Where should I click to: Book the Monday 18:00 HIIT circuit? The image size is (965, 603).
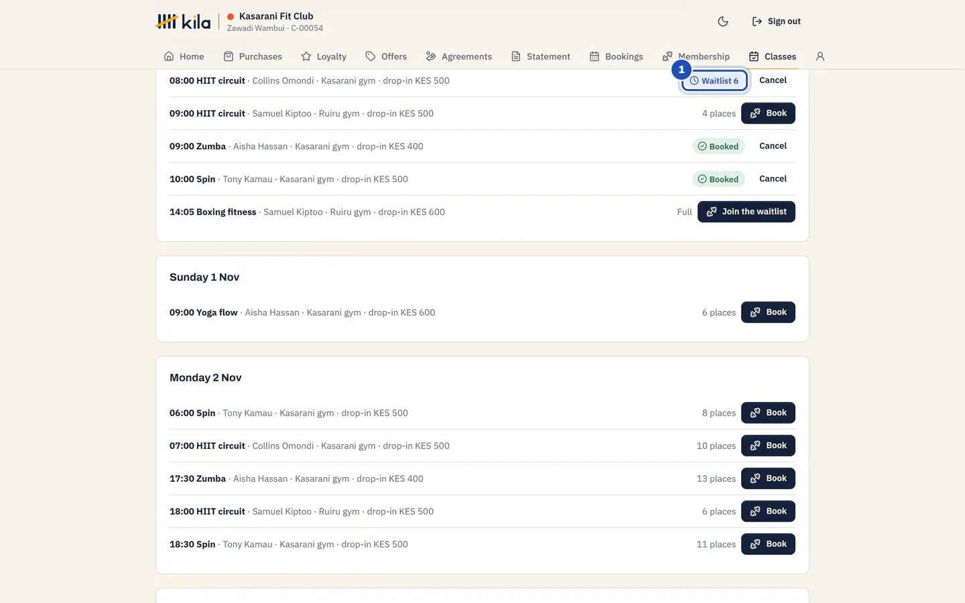(768, 511)
